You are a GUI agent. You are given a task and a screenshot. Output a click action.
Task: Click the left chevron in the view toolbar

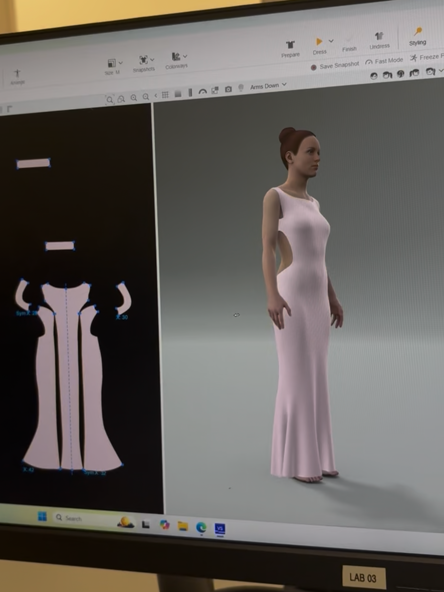coord(156,96)
